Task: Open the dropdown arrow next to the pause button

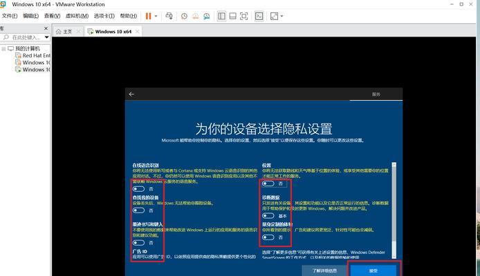Action: [x=156, y=16]
